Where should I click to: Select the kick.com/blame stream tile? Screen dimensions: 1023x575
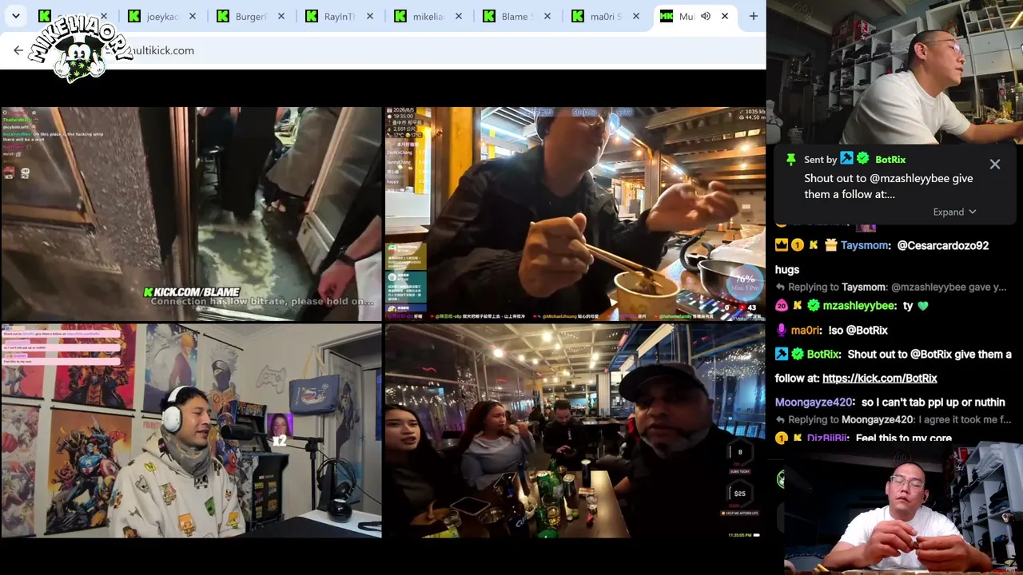191,214
